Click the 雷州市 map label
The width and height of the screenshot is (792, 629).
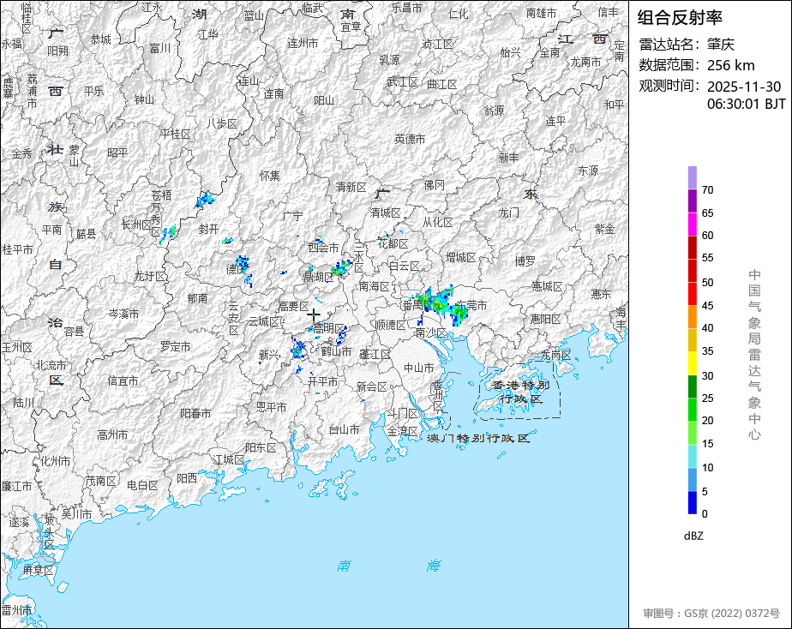point(16,610)
